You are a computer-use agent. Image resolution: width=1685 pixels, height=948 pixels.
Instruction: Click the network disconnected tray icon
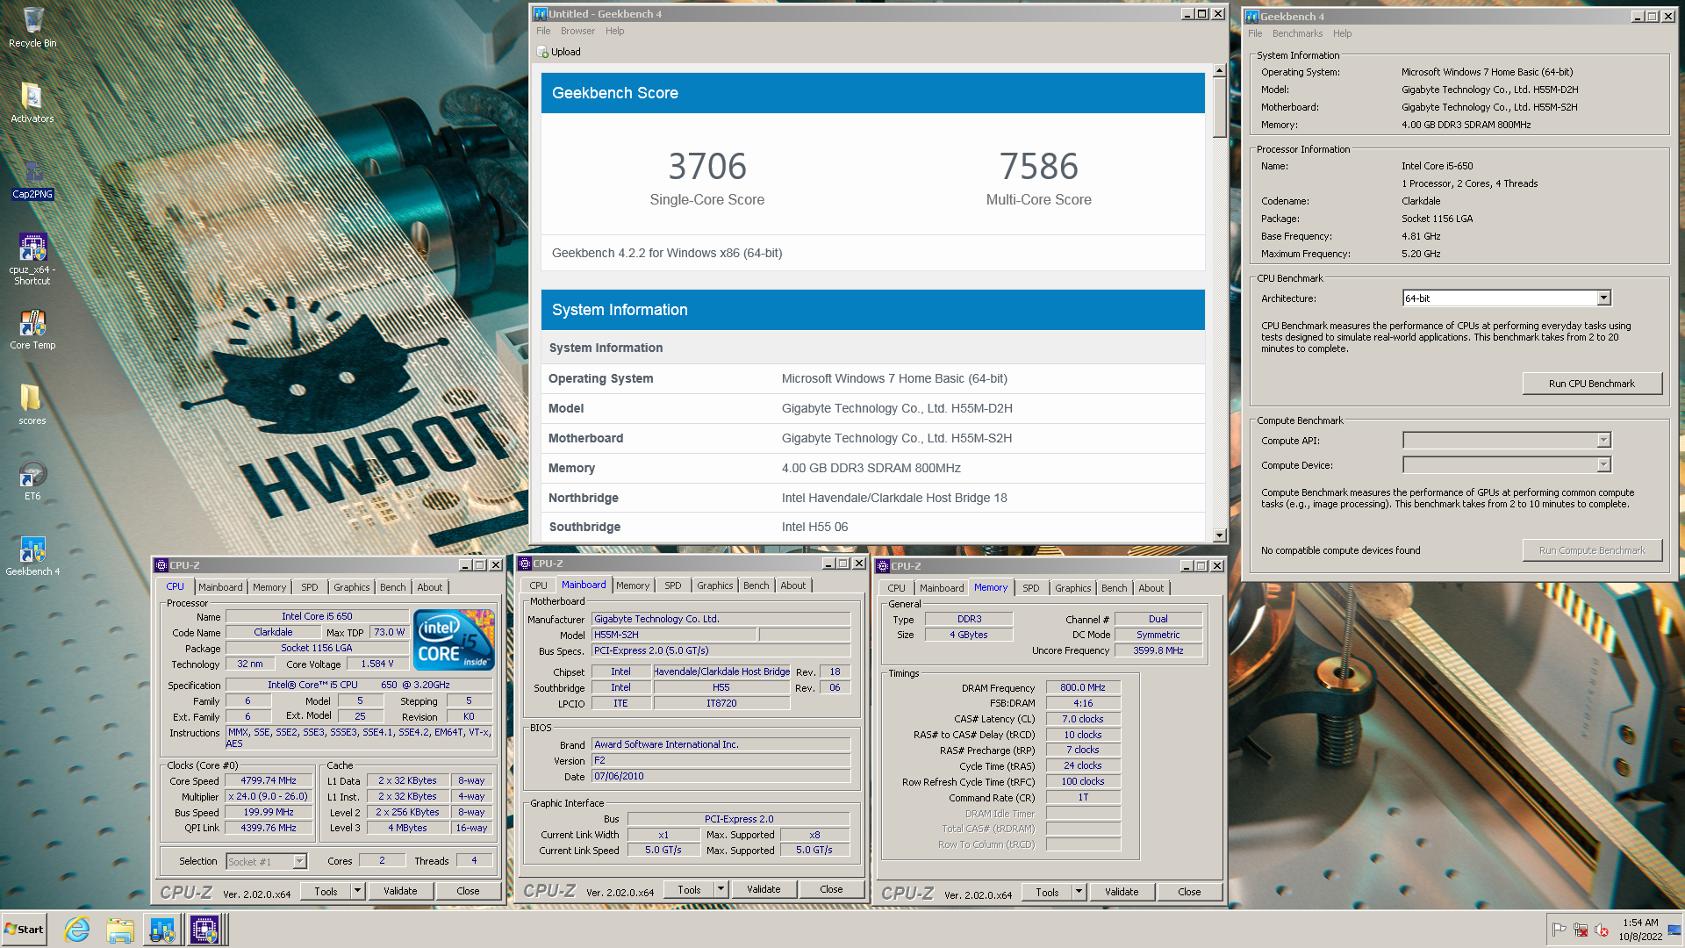(1581, 930)
